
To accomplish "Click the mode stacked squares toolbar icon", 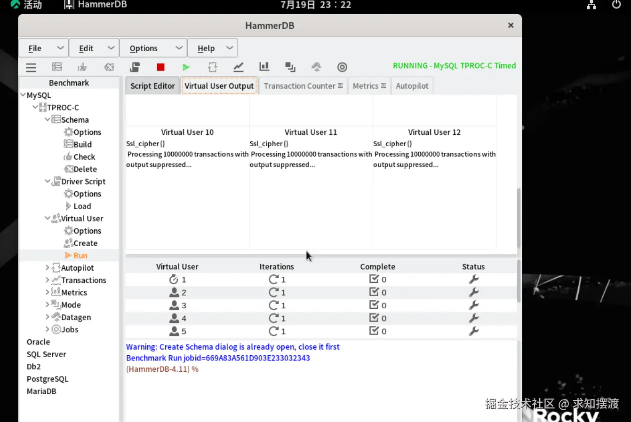I will tap(290, 67).
